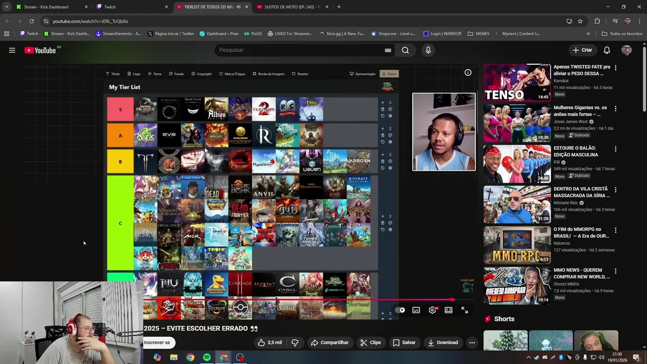Open File Explorer from the taskbar
Screen dimensions: 647x364
(x=174, y=357)
